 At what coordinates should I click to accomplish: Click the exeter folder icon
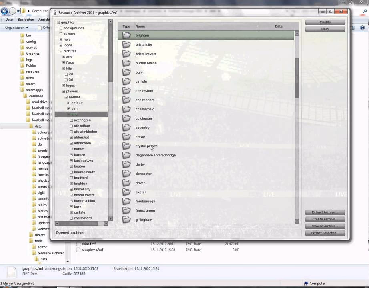click(126, 192)
